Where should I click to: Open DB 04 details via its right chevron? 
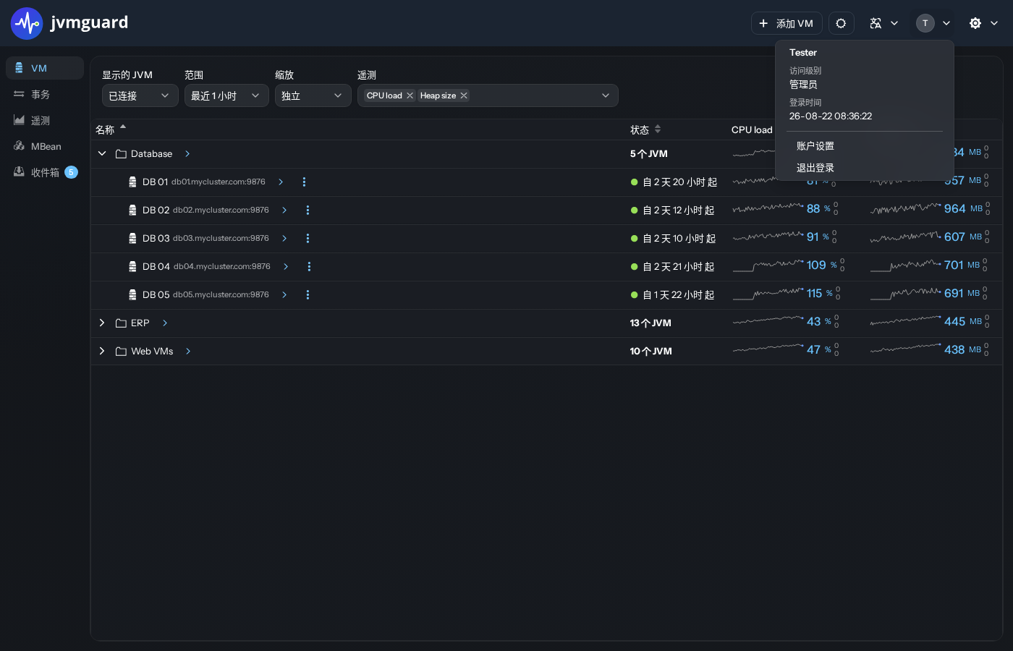click(286, 267)
